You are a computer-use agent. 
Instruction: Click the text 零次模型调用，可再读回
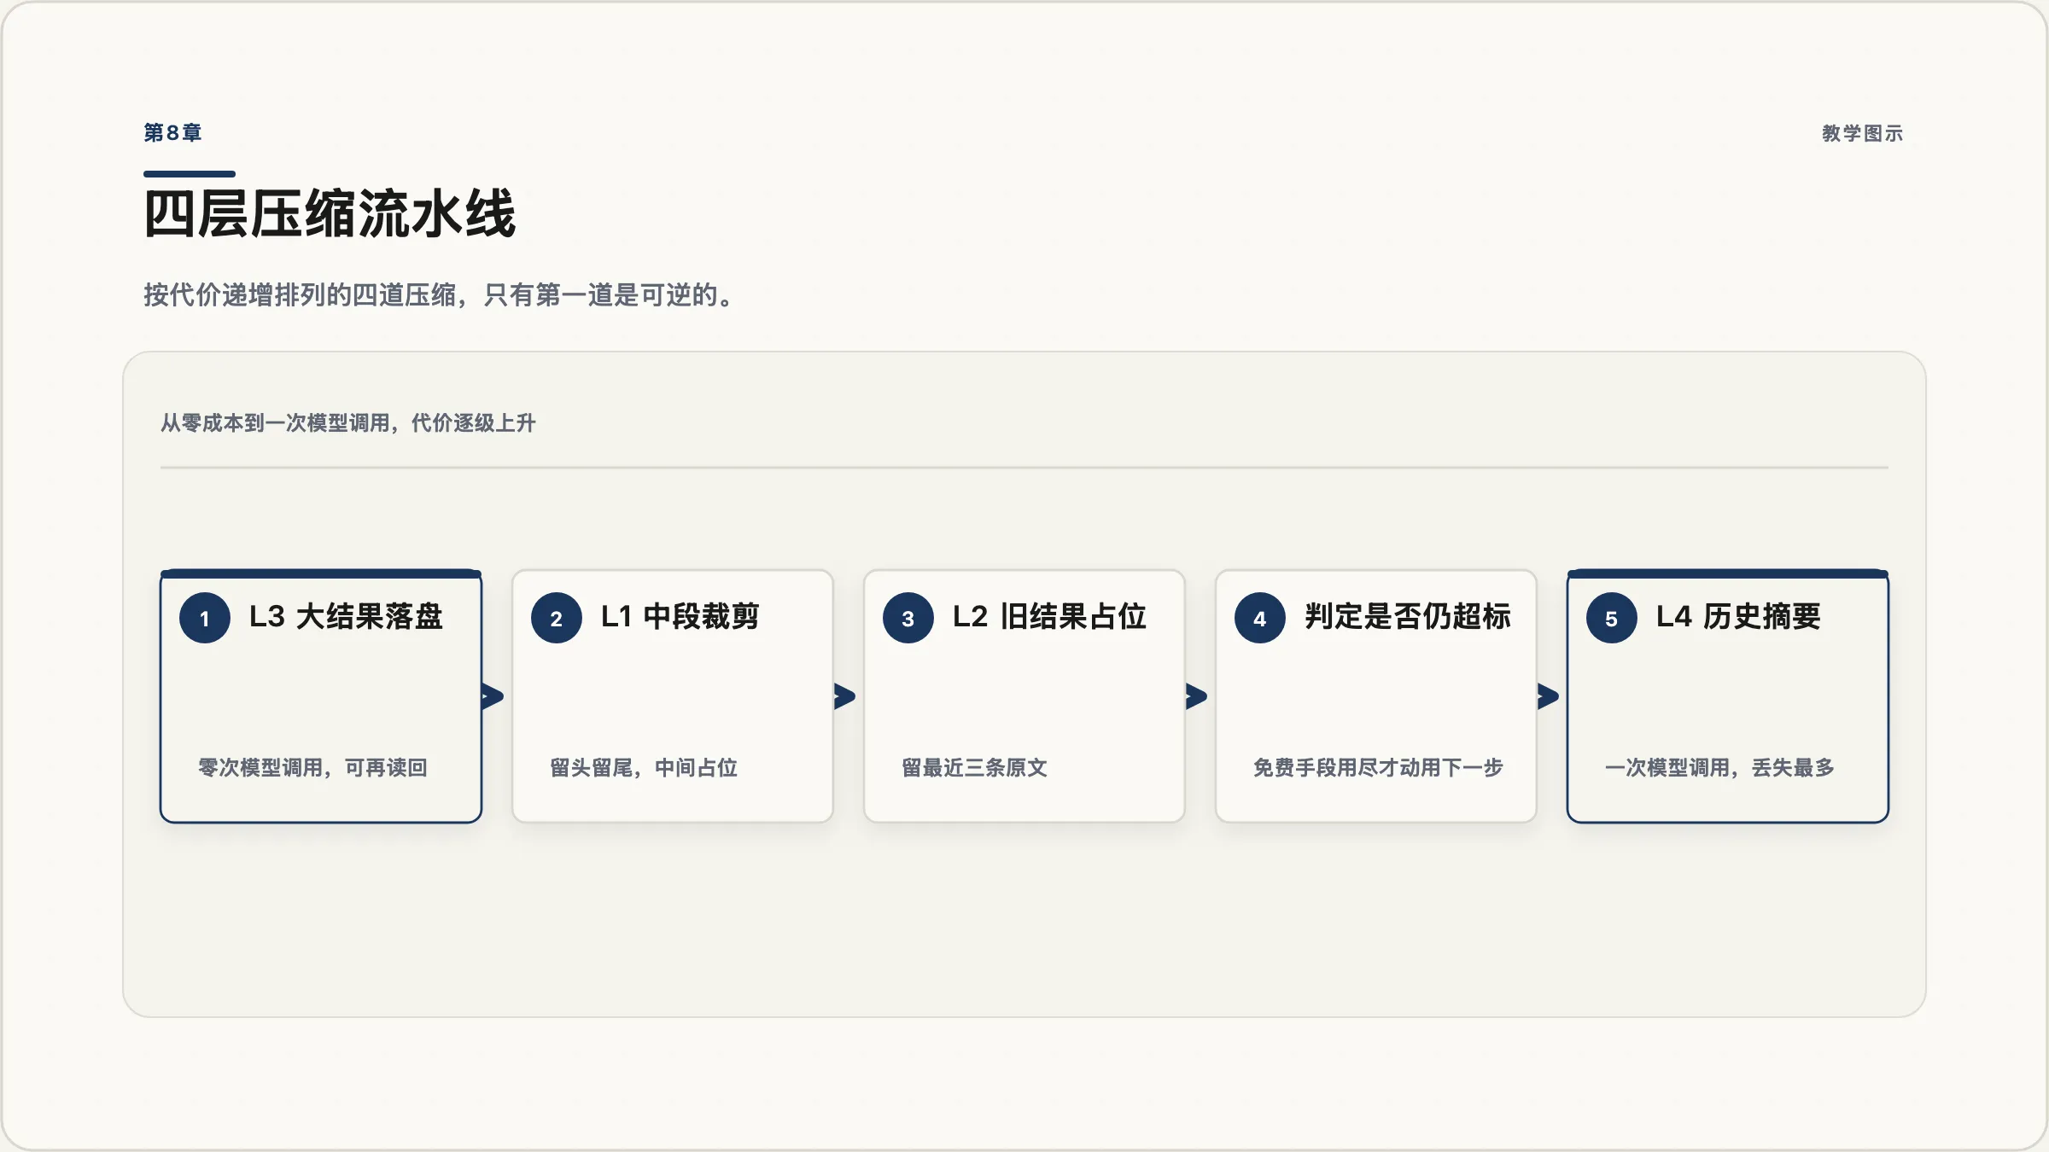(312, 767)
